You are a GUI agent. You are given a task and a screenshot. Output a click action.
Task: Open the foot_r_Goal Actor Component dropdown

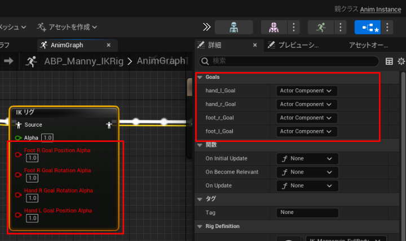coord(307,118)
